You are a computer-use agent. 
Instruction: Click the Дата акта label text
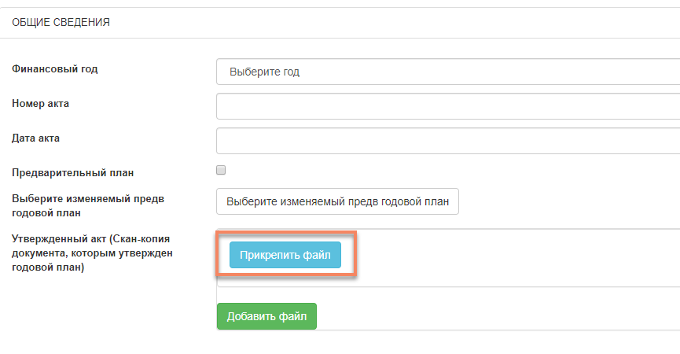click(x=35, y=138)
